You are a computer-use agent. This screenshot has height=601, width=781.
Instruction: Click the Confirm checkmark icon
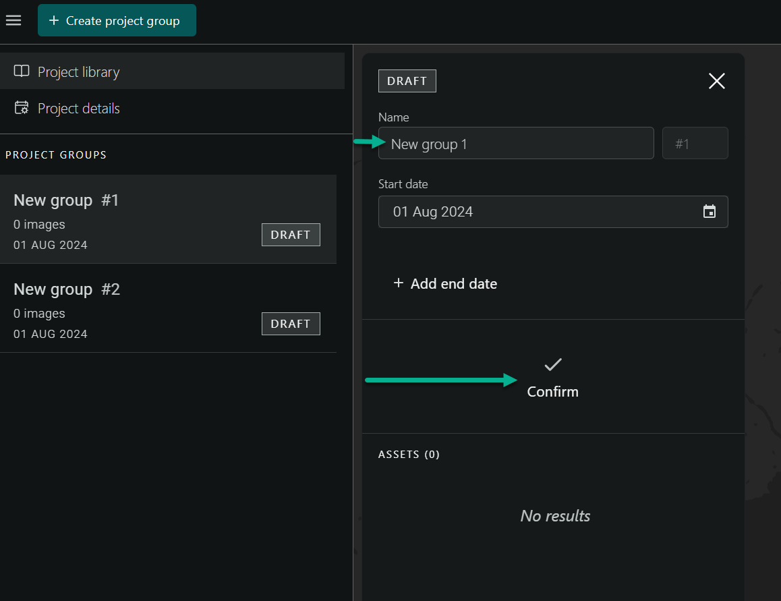(x=553, y=365)
